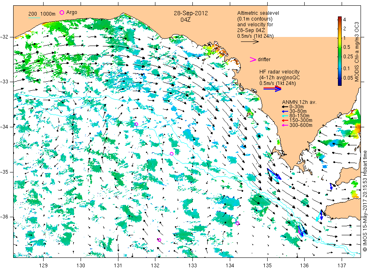Click the cyan isobath line sample under 200
The width and height of the screenshot is (370, 271).
pyautogui.click(x=34, y=18)
